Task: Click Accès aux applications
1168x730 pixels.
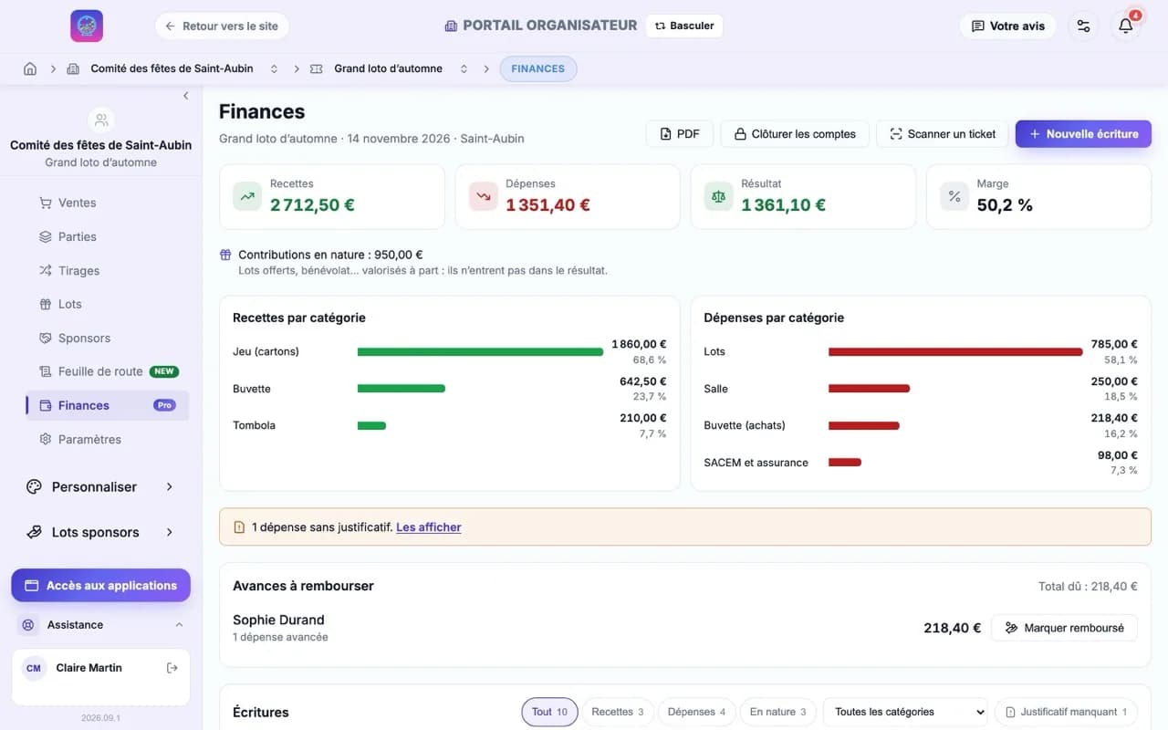Action: click(100, 586)
